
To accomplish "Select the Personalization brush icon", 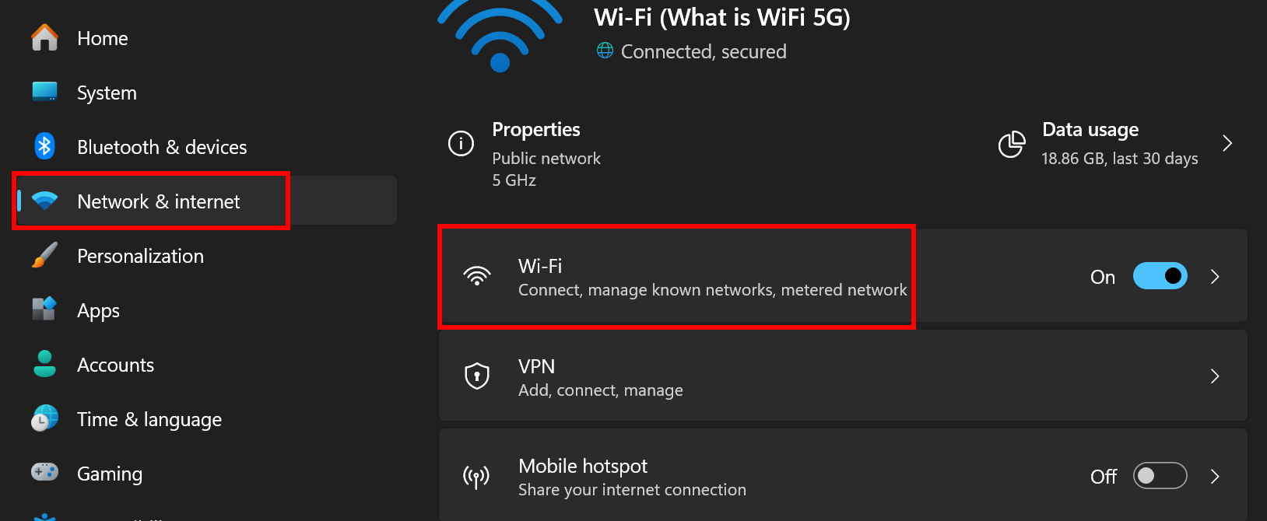I will click(x=44, y=255).
